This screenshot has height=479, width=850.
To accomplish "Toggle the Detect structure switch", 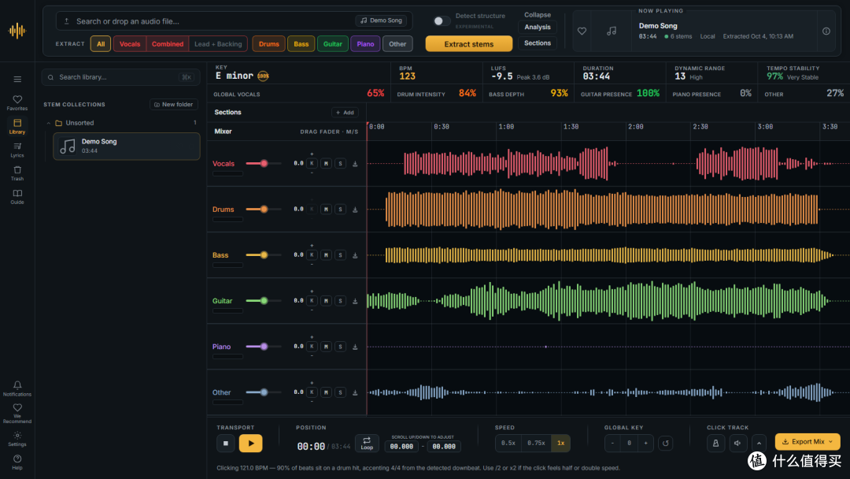I will coord(442,21).
